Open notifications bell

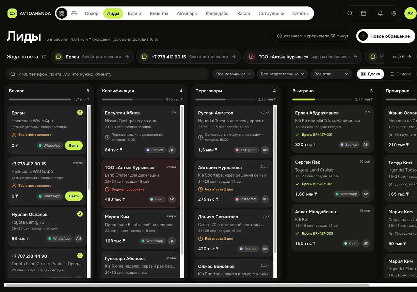point(380,13)
